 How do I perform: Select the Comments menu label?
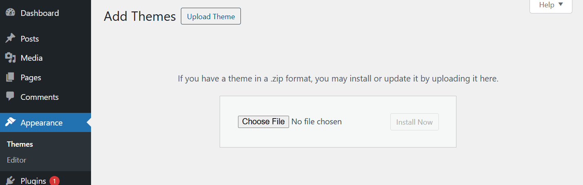coord(40,97)
